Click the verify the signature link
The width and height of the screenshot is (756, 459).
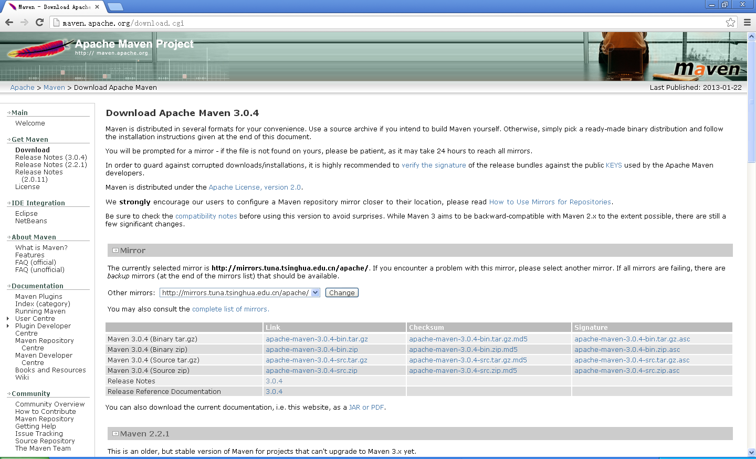click(x=434, y=165)
